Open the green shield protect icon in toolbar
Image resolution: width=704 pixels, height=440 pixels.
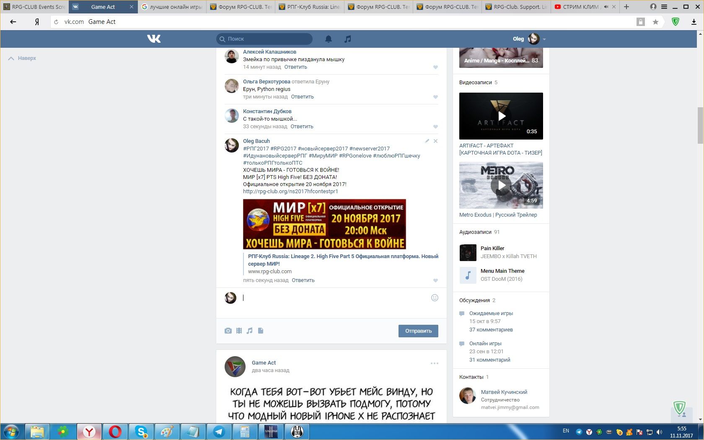coord(676,22)
